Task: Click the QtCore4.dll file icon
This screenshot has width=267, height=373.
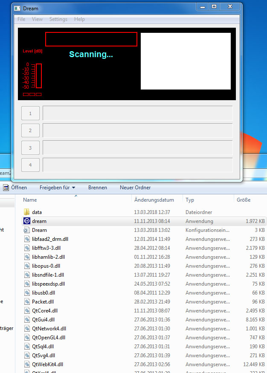Action: pos(26,311)
